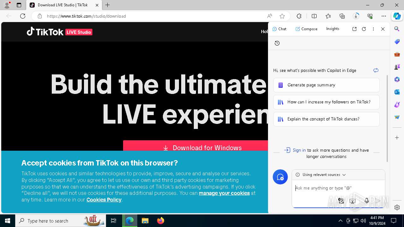Click the Read aloud icon in address bar
Image resolution: width=404 pixels, height=227 pixels.
coord(270,16)
